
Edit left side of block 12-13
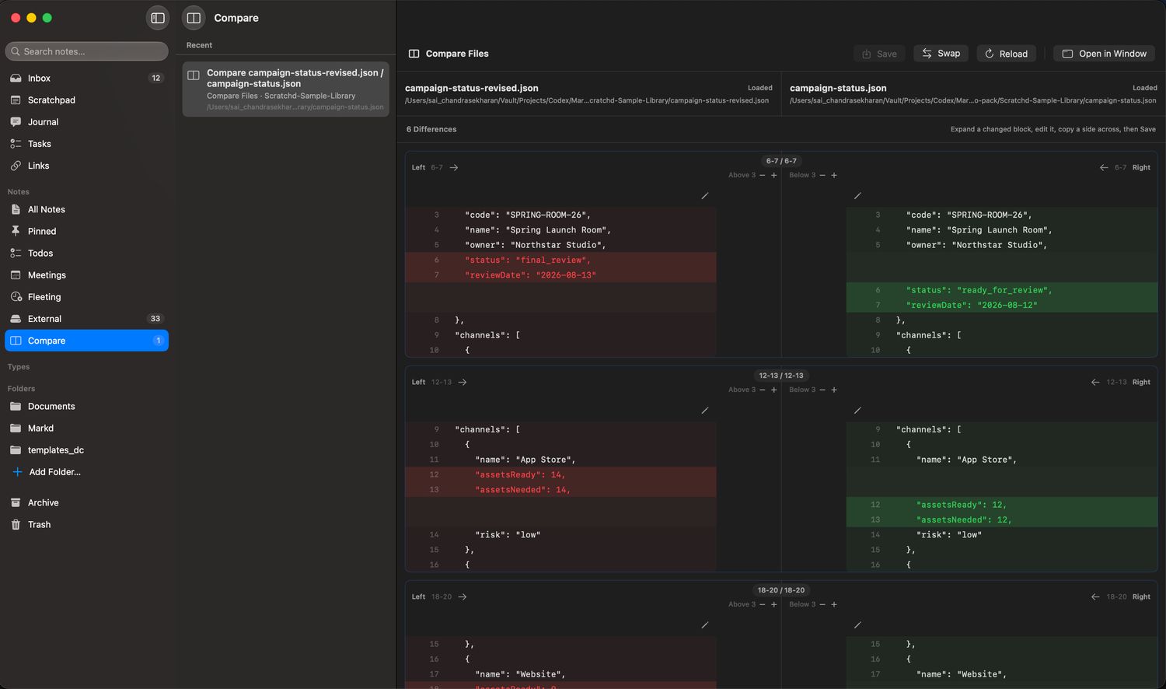pyautogui.click(x=705, y=411)
